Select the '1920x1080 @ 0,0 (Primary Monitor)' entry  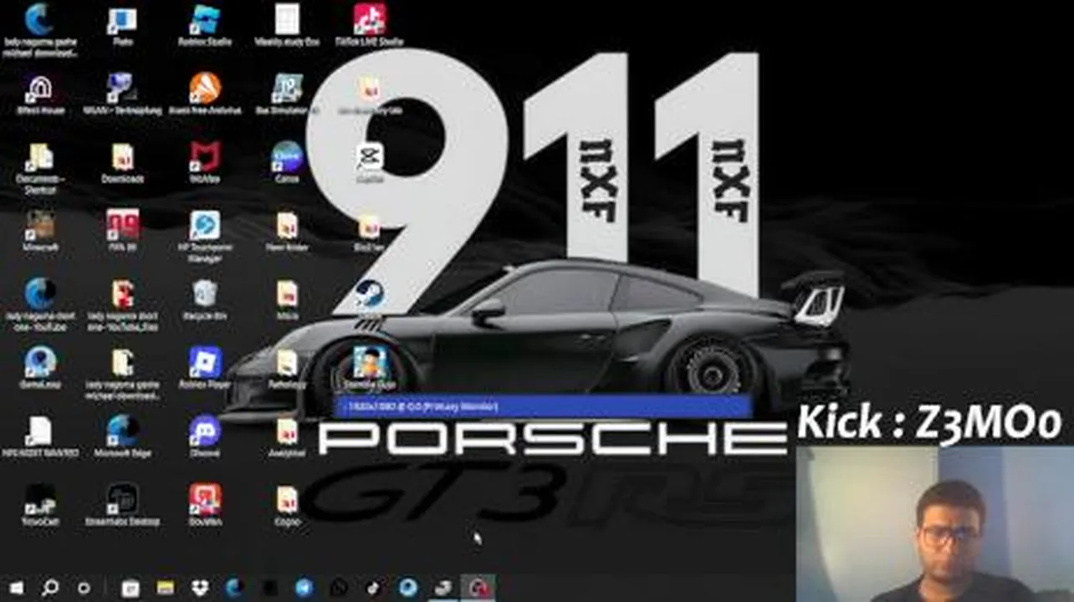coord(542,407)
